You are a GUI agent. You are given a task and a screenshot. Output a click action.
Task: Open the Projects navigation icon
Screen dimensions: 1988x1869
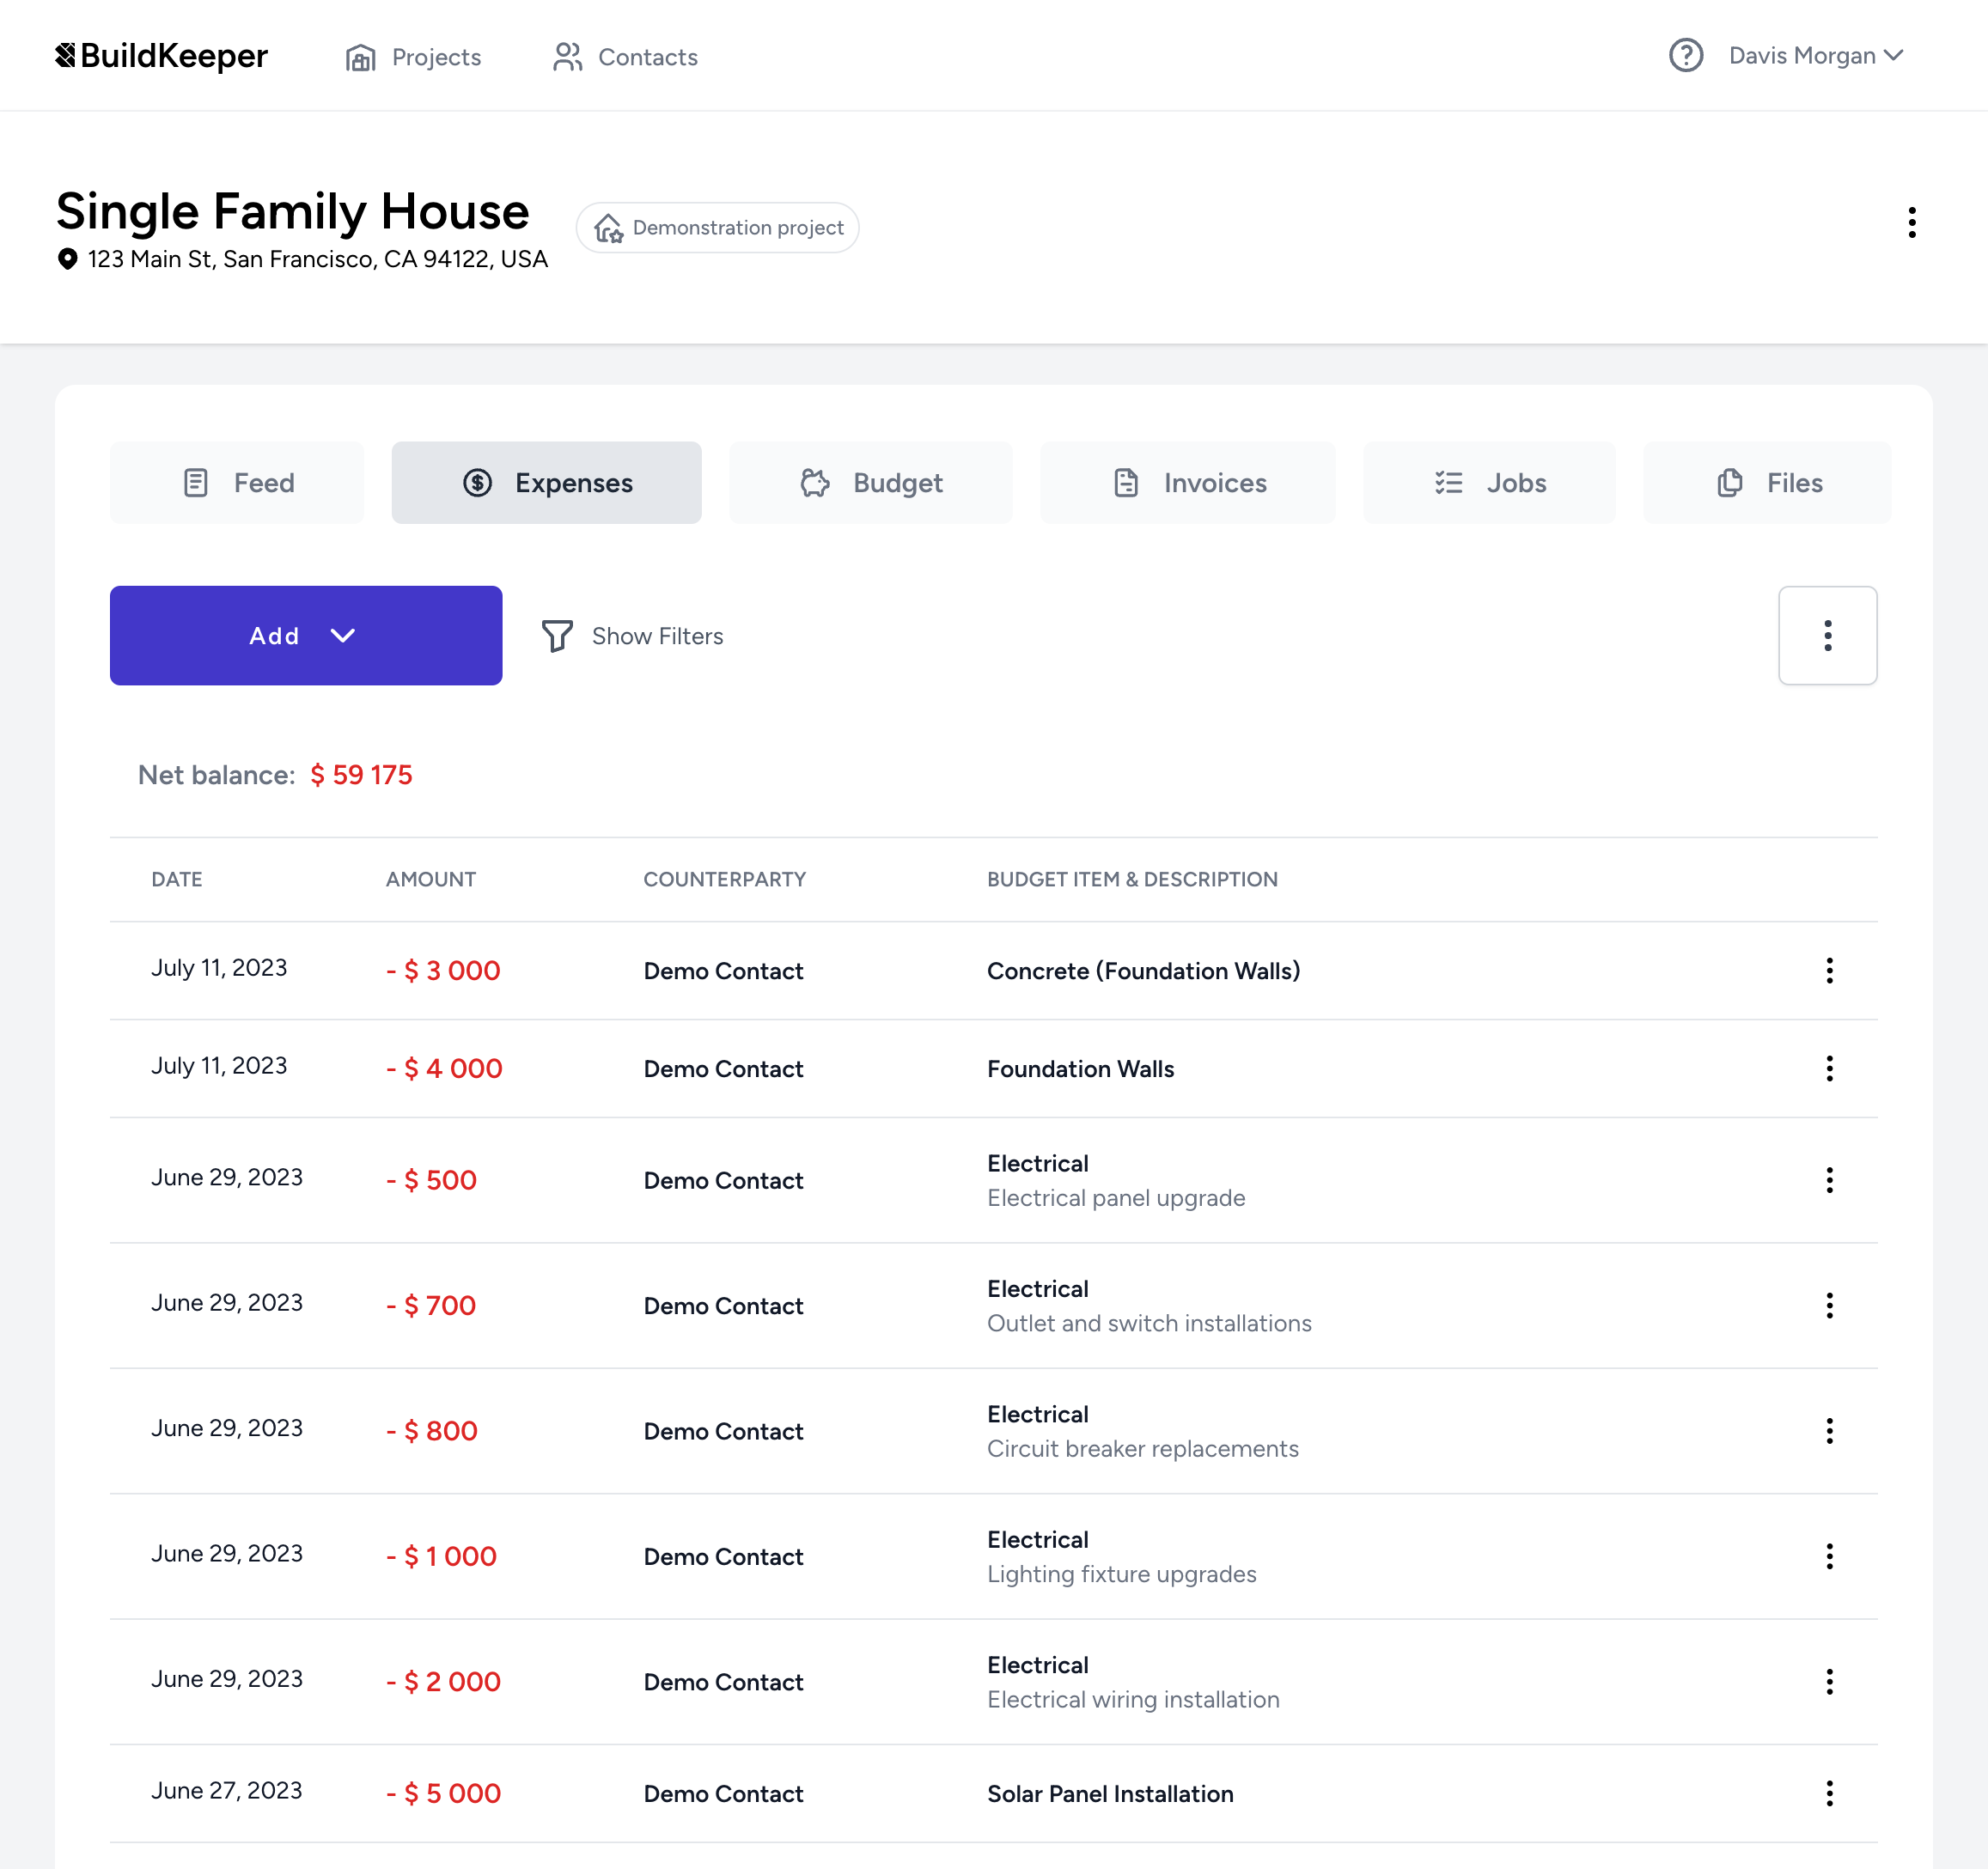click(360, 54)
